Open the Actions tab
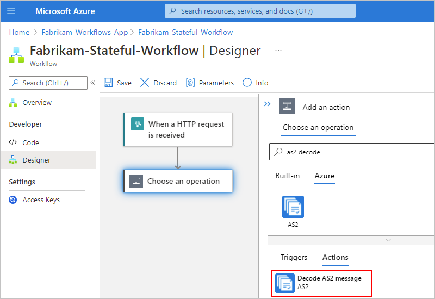 [335, 258]
